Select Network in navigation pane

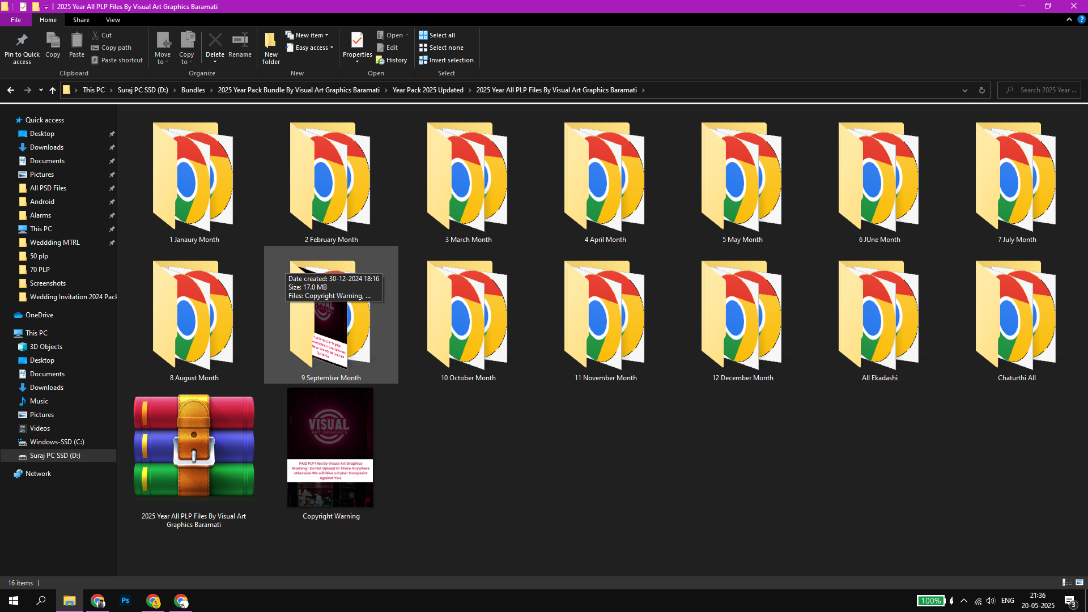click(38, 474)
